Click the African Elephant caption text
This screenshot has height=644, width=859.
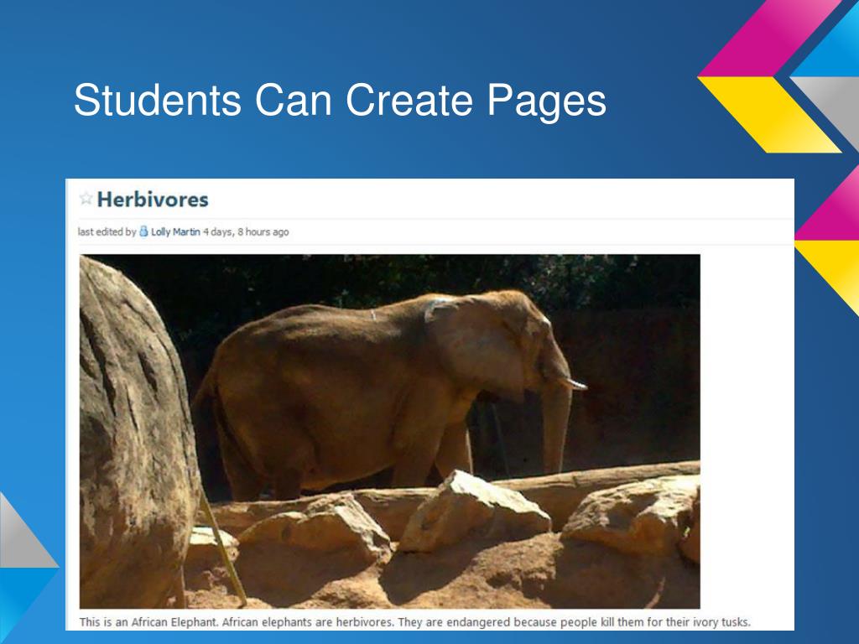click(414, 622)
